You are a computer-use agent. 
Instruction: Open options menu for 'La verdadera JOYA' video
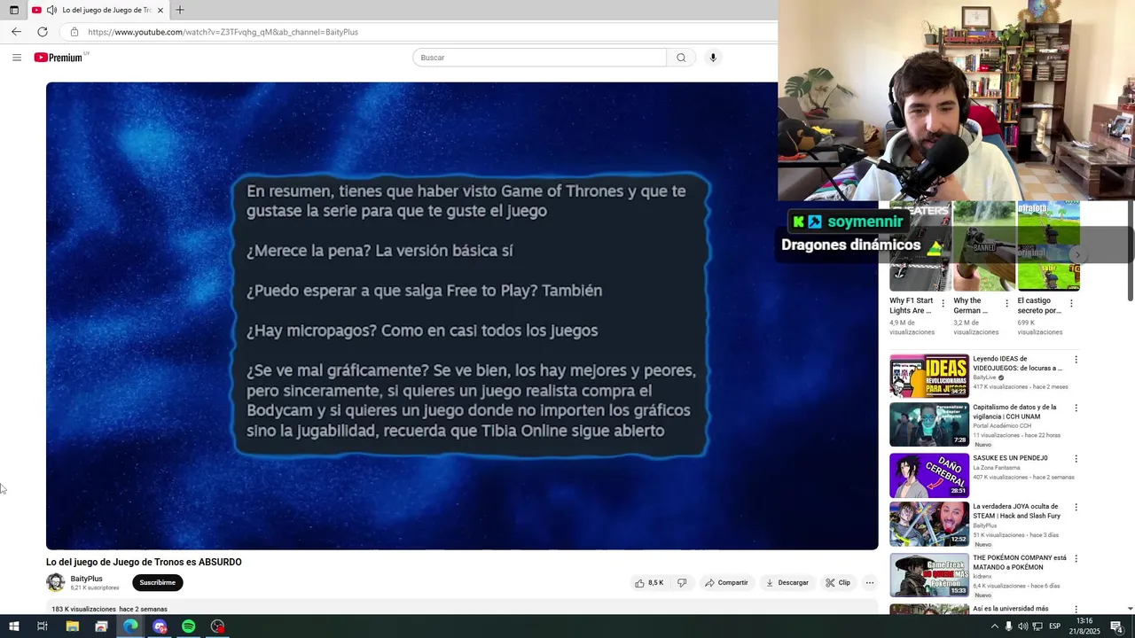tap(1076, 508)
